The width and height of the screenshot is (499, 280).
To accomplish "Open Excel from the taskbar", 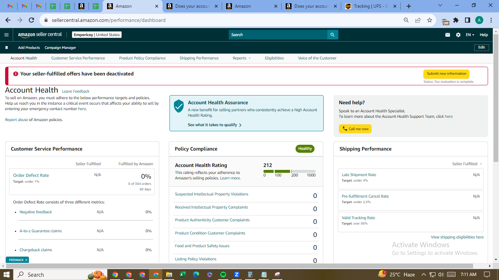I will [x=182, y=275].
